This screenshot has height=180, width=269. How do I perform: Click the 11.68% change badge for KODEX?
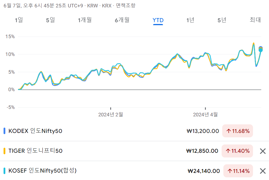(x=238, y=131)
